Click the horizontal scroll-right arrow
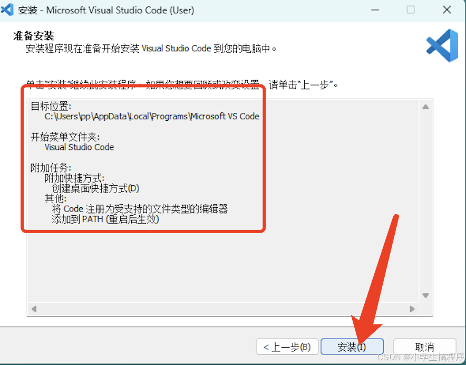This screenshot has height=365, width=466. point(412,309)
